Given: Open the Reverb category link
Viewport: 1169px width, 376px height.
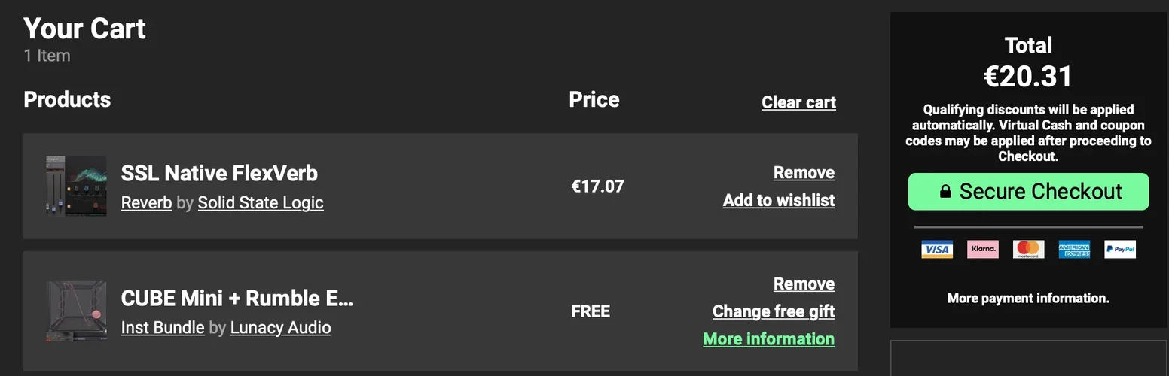Looking at the screenshot, I should coord(146,203).
